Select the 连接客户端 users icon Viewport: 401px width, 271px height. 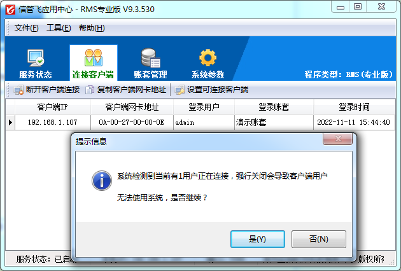tap(94, 58)
